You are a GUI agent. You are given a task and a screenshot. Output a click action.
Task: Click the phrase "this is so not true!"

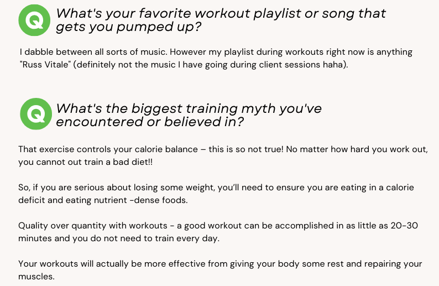(246, 149)
